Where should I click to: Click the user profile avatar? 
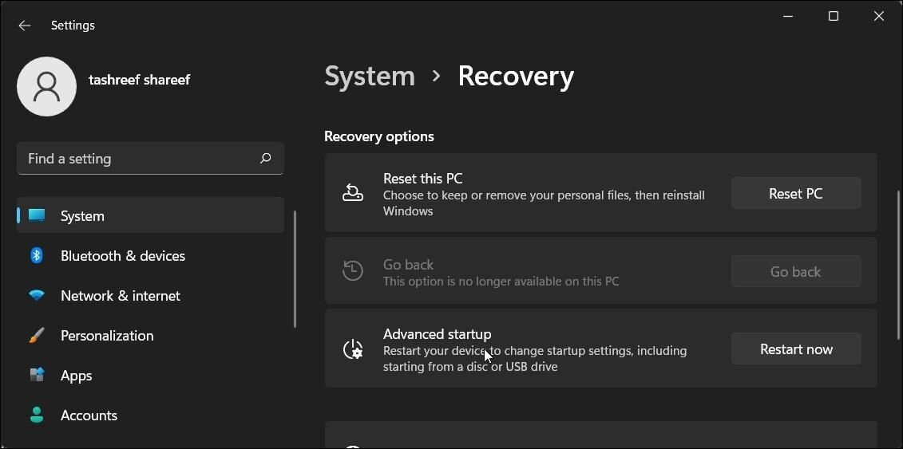46,86
